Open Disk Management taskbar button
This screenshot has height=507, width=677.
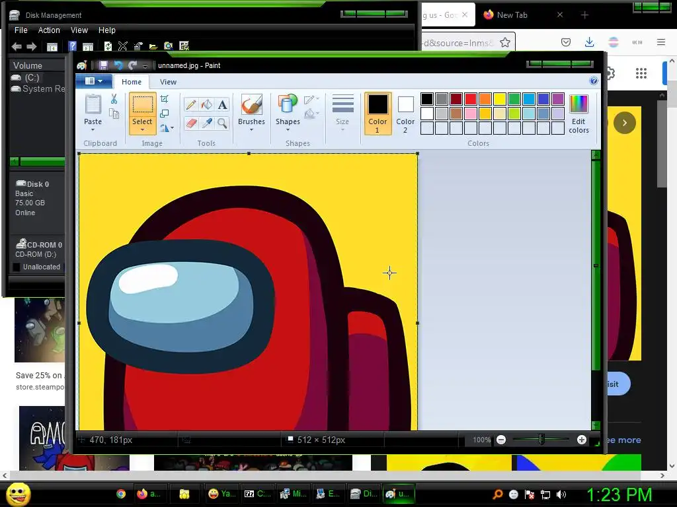click(x=364, y=494)
